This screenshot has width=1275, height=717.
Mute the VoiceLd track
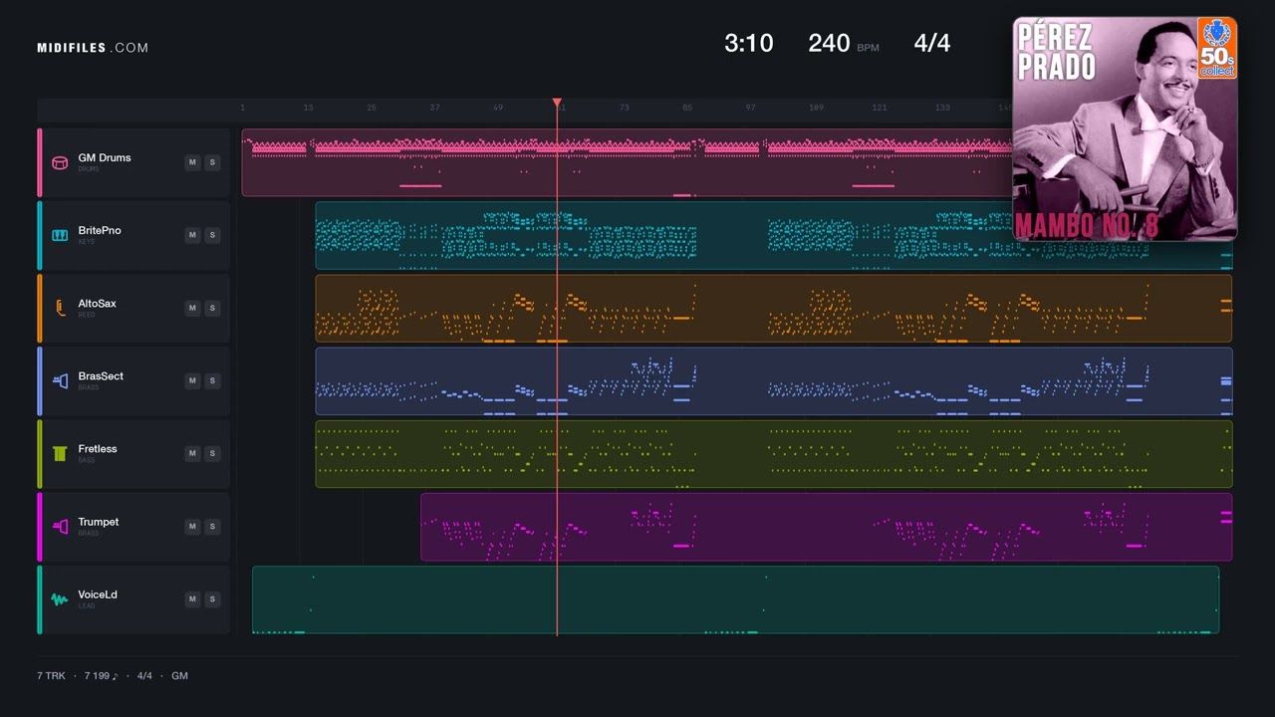click(192, 598)
